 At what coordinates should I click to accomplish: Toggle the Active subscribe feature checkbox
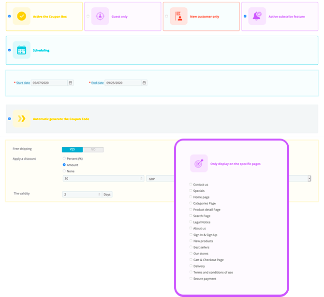245,16
